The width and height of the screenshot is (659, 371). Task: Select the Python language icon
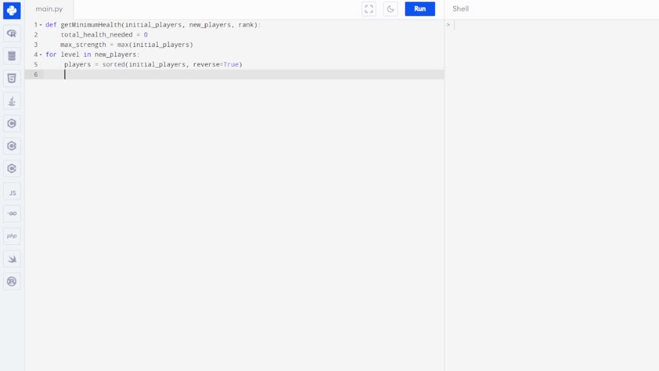pyautogui.click(x=12, y=10)
